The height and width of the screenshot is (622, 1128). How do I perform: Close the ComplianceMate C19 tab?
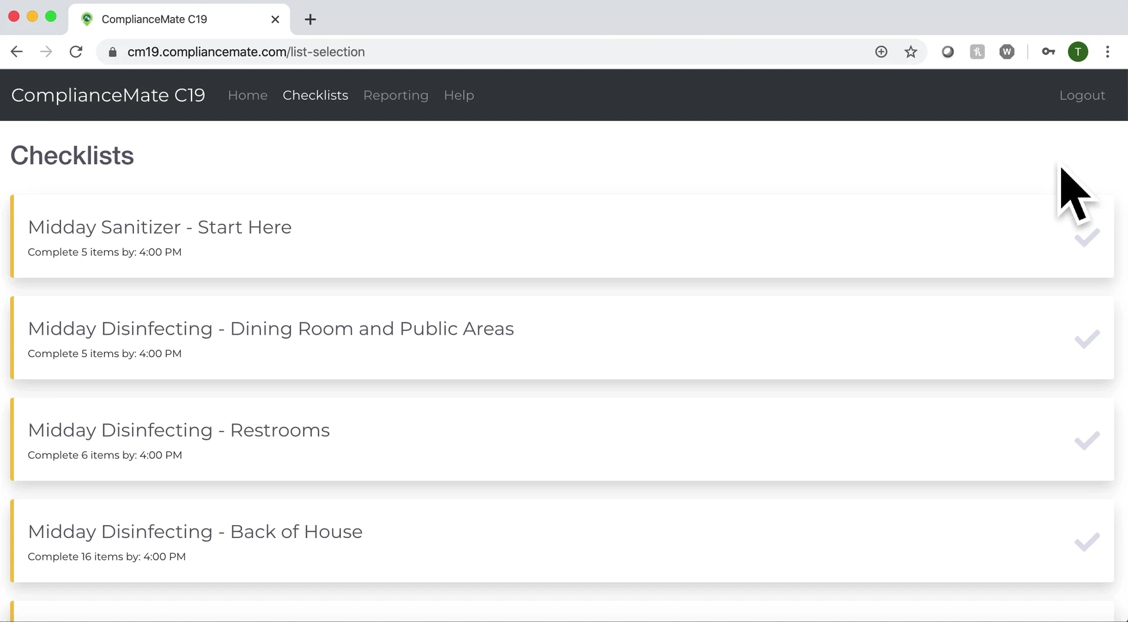coord(275,19)
